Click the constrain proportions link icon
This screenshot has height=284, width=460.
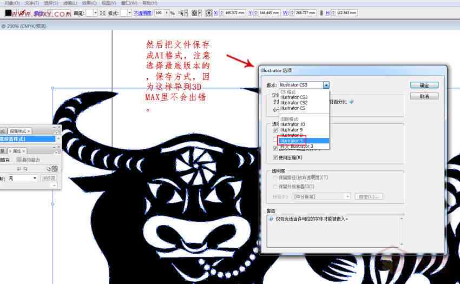tap(321, 13)
